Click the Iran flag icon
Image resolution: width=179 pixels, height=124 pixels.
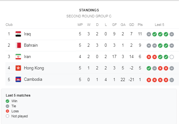click(18, 56)
